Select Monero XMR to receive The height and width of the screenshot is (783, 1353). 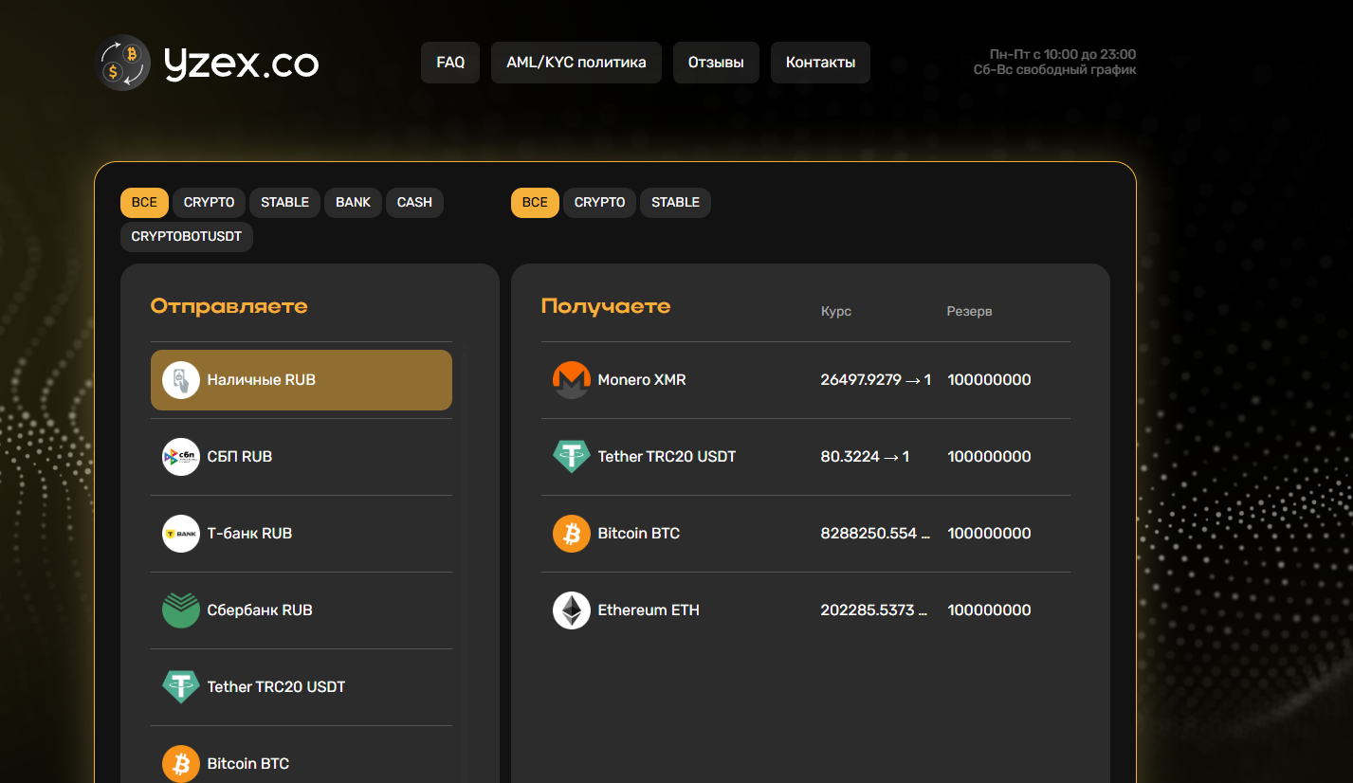coord(806,380)
